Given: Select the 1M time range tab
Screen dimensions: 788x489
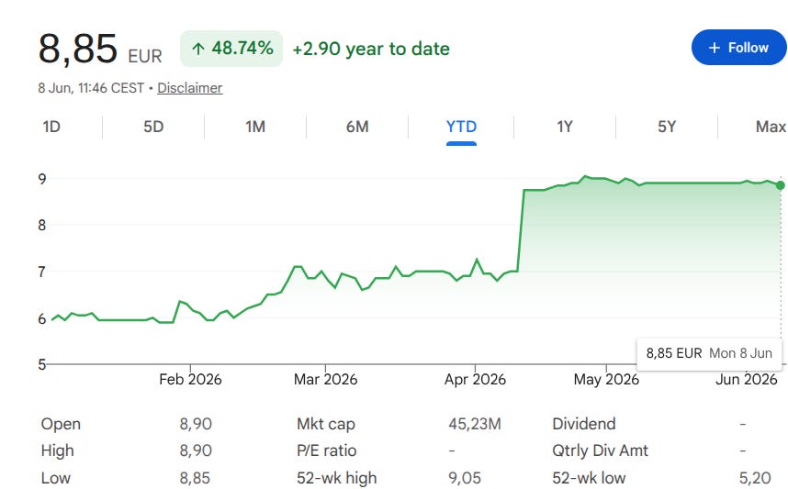Looking at the screenshot, I should pyautogui.click(x=255, y=127).
